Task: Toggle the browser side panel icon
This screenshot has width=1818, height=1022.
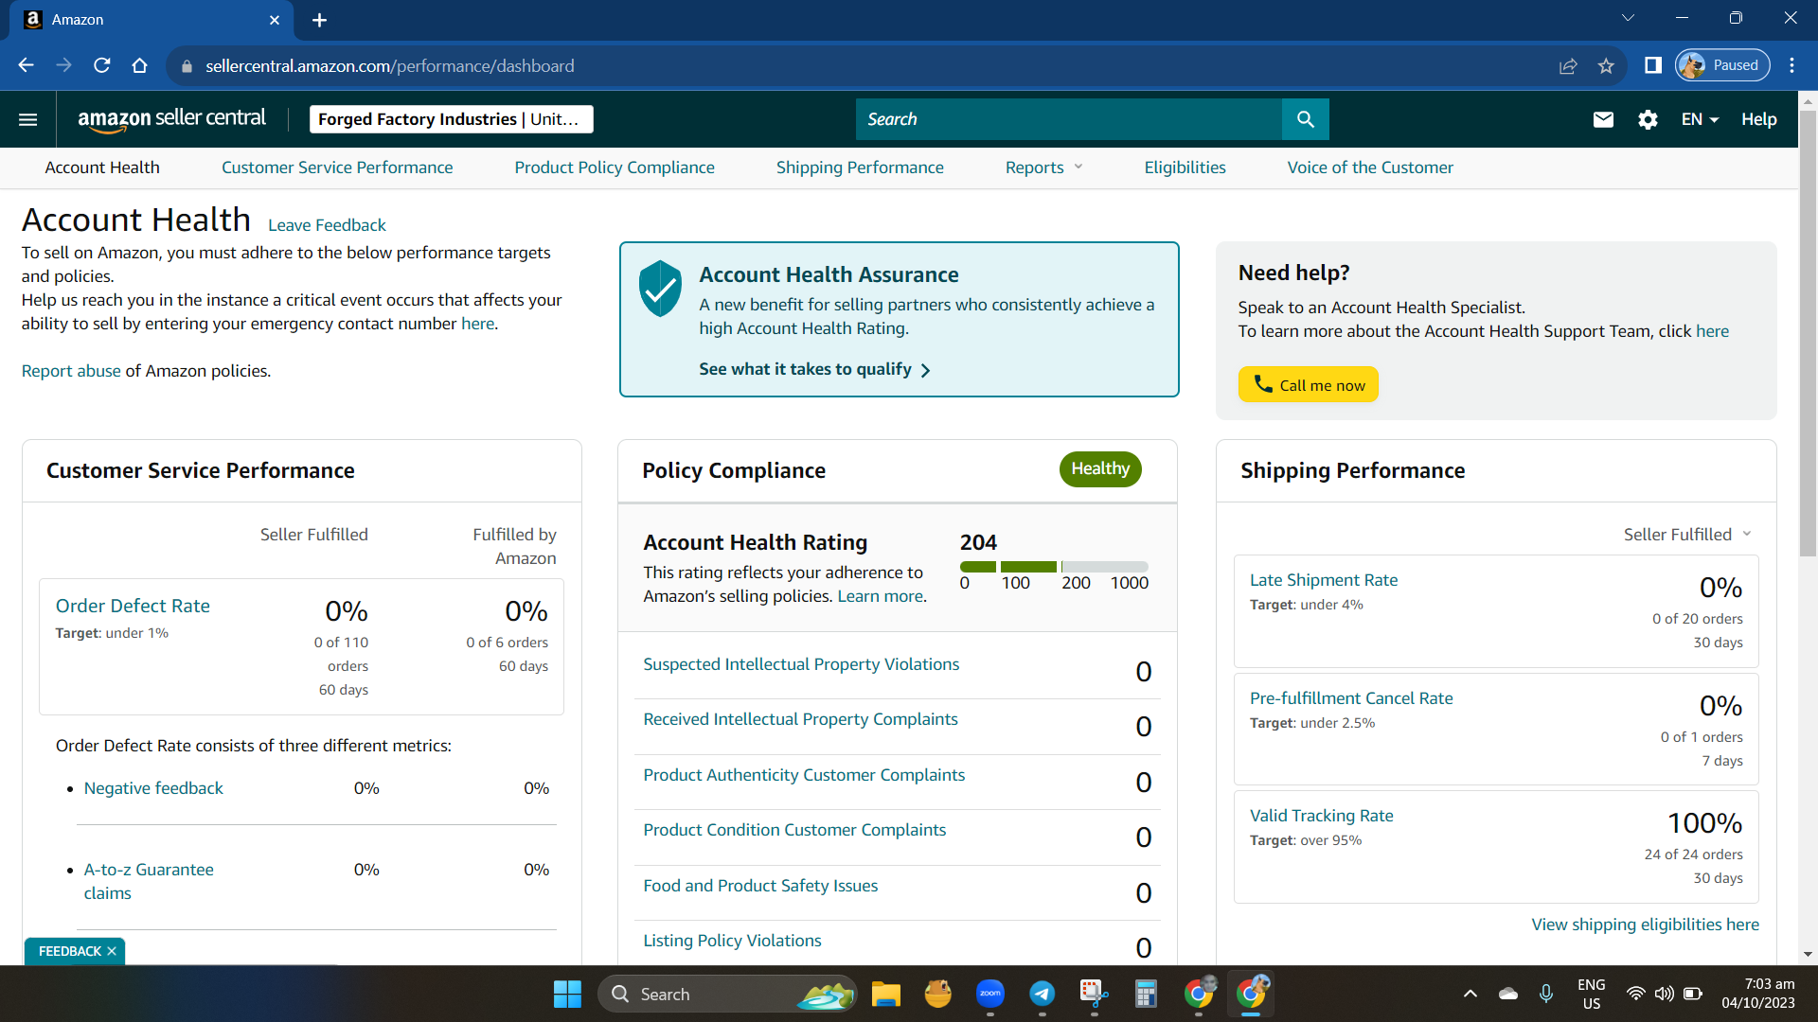Action: (1653, 65)
